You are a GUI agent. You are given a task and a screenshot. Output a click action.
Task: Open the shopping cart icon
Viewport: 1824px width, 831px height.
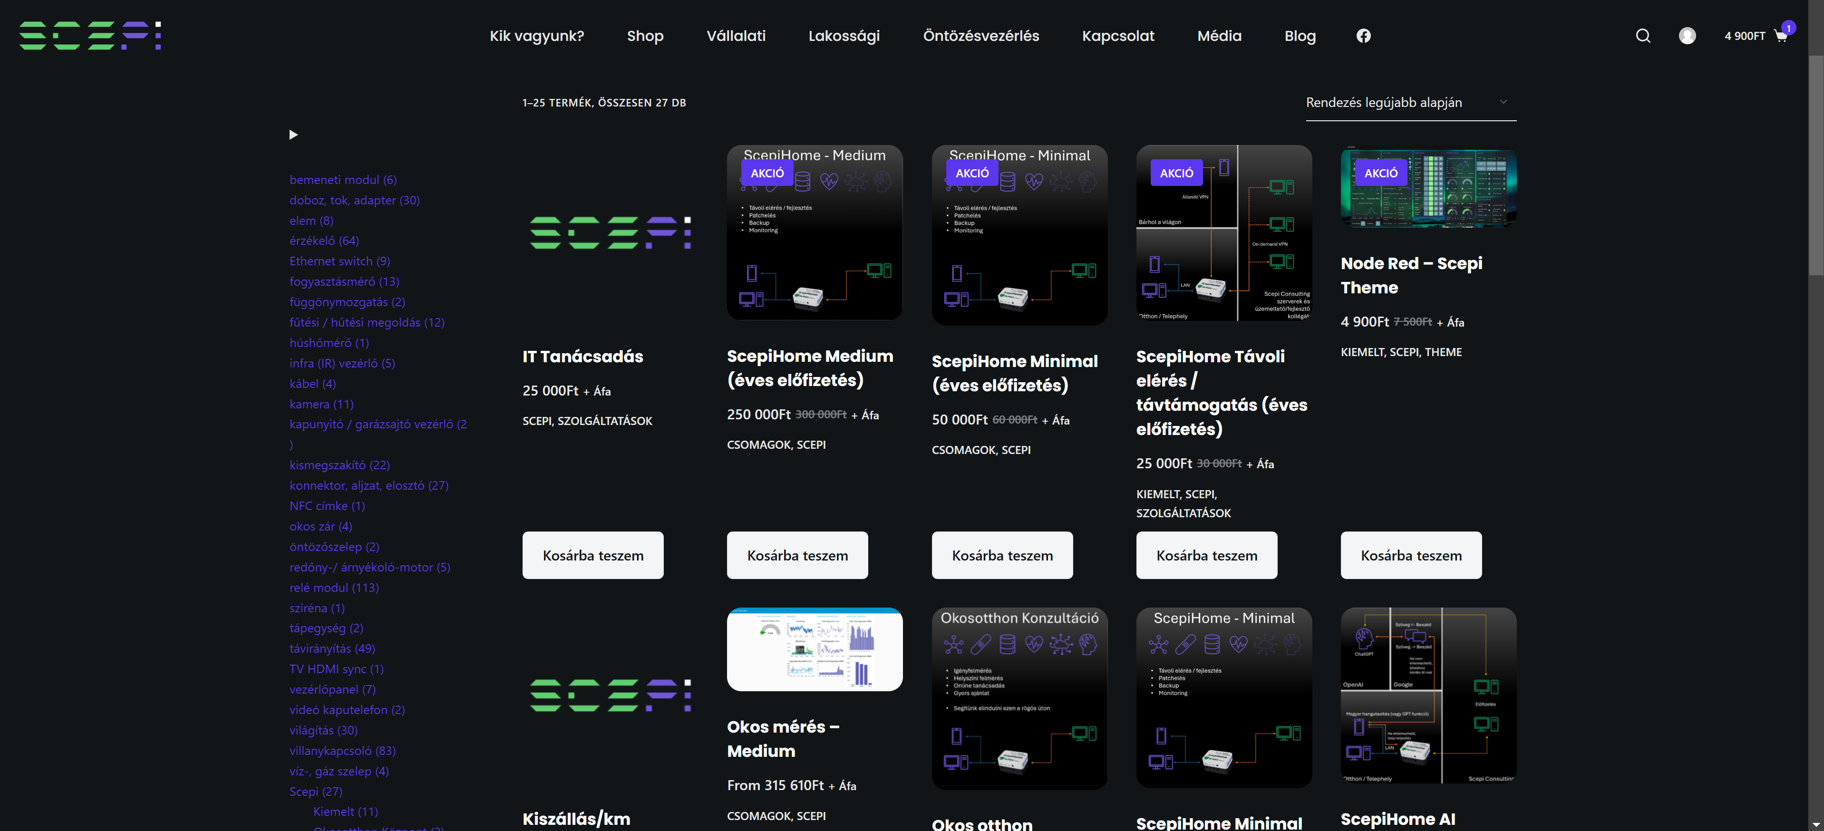(1781, 36)
